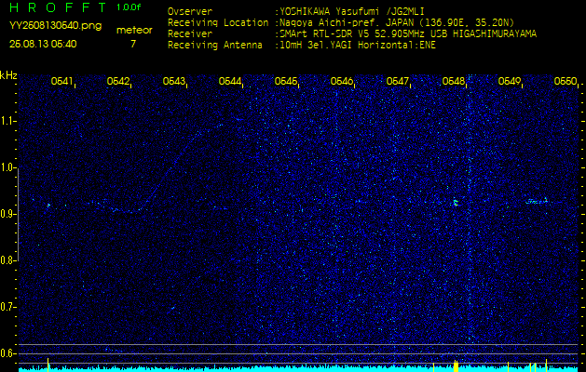
Task: Click the 0542 time axis label
Action: coord(117,81)
